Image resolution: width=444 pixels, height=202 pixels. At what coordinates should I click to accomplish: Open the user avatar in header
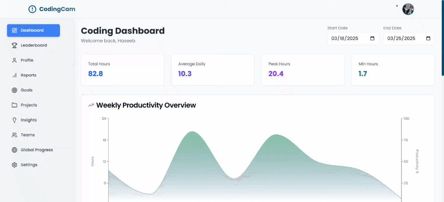click(408, 9)
